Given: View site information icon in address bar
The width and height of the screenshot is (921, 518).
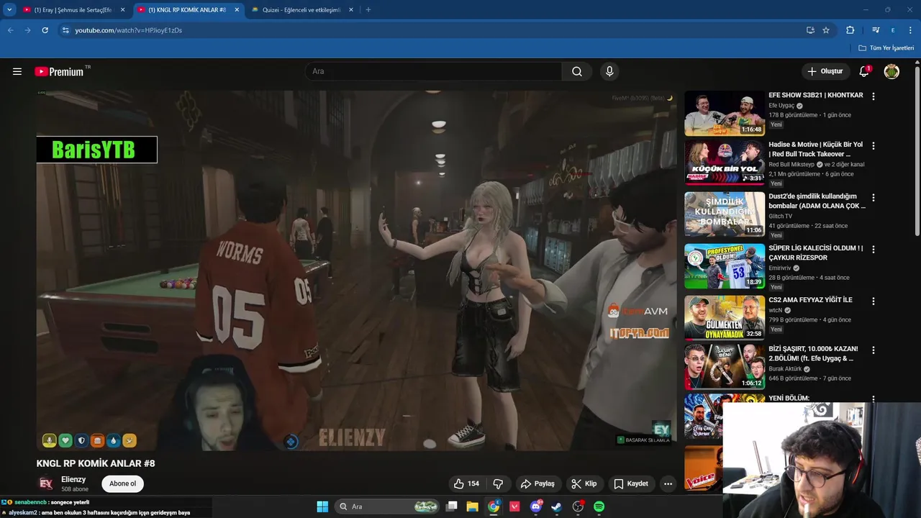Looking at the screenshot, I should click(x=65, y=30).
